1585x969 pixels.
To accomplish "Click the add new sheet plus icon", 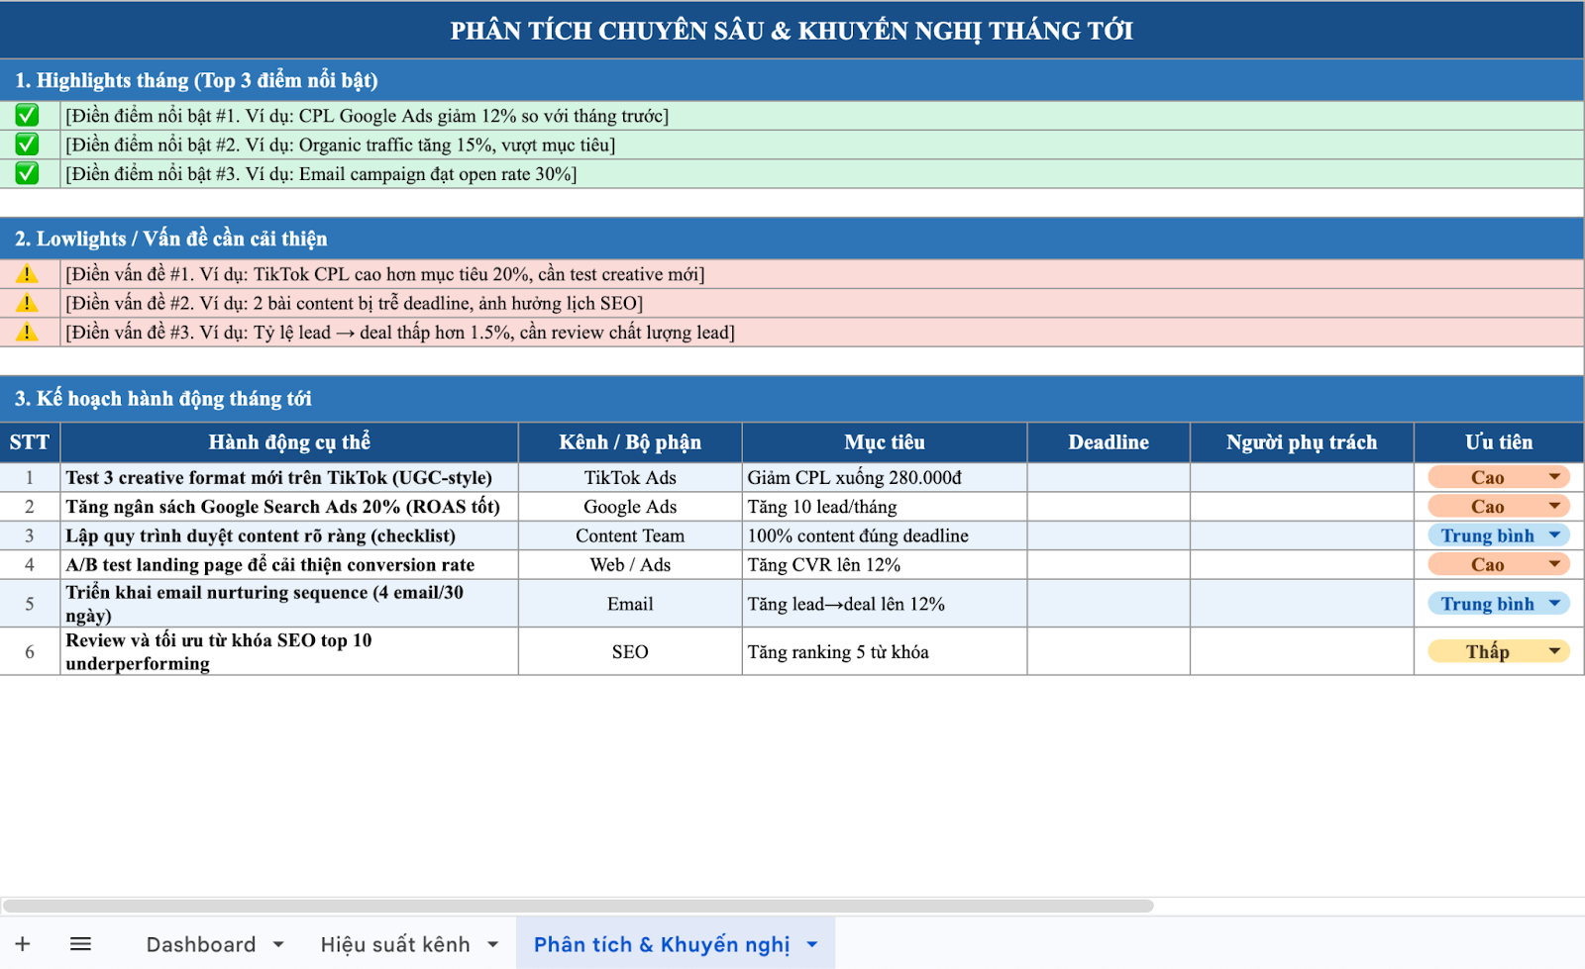I will coord(23,944).
